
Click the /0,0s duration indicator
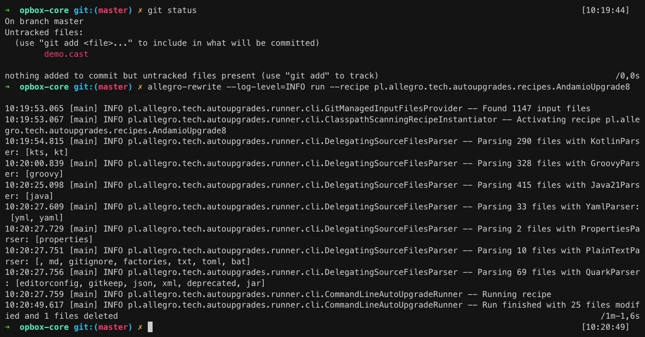point(628,76)
